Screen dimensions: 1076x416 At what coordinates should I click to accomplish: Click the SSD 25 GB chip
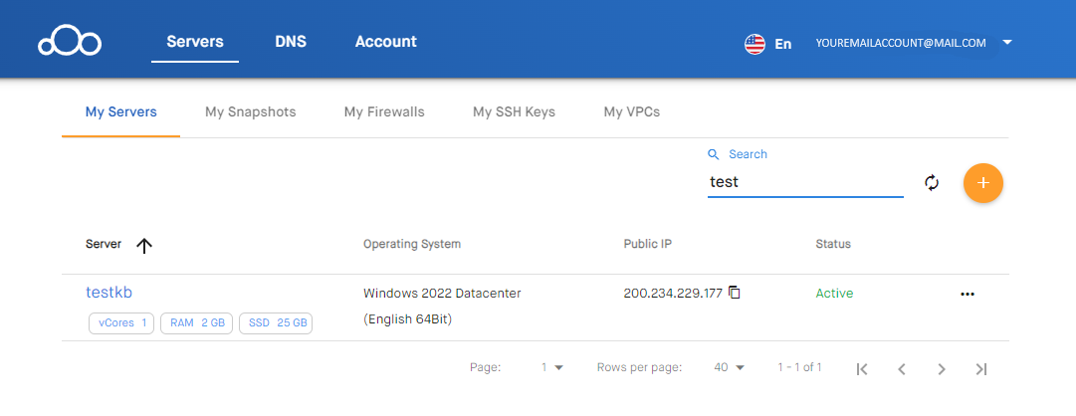click(276, 323)
